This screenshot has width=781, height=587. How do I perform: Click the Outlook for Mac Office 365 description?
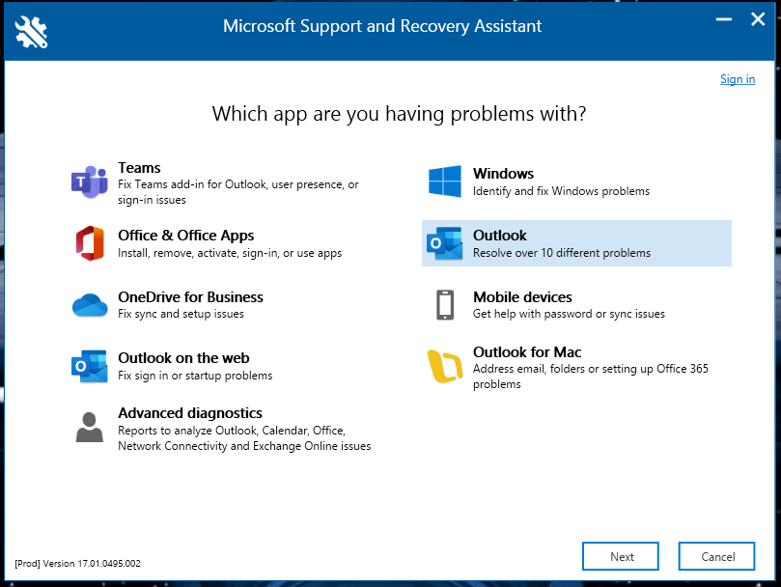pyautogui.click(x=590, y=377)
